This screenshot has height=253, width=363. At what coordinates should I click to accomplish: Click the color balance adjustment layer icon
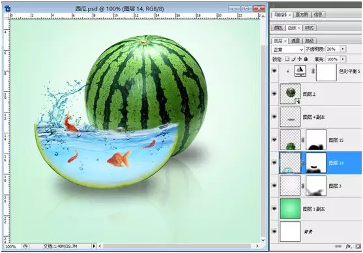tap(300, 71)
